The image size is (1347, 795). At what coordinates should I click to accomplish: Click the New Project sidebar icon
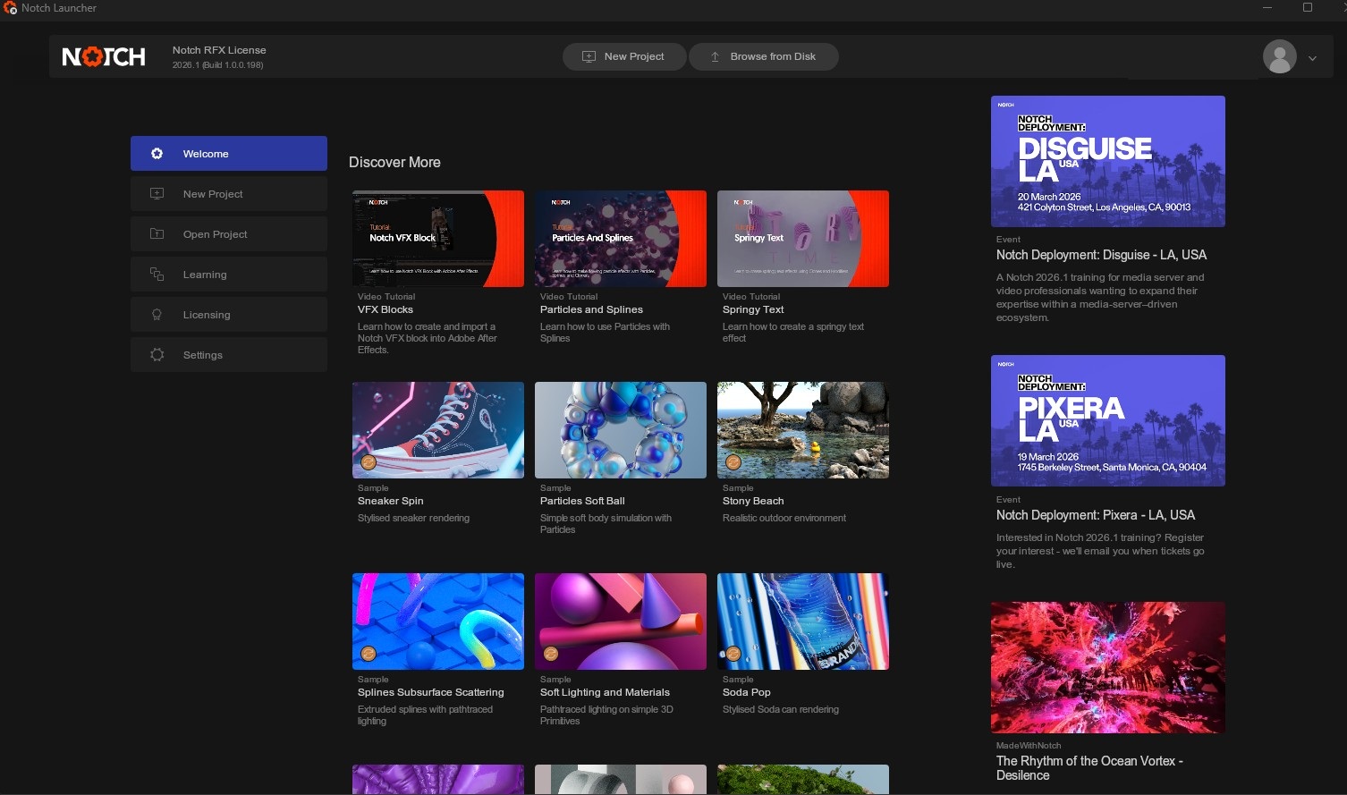point(157,194)
